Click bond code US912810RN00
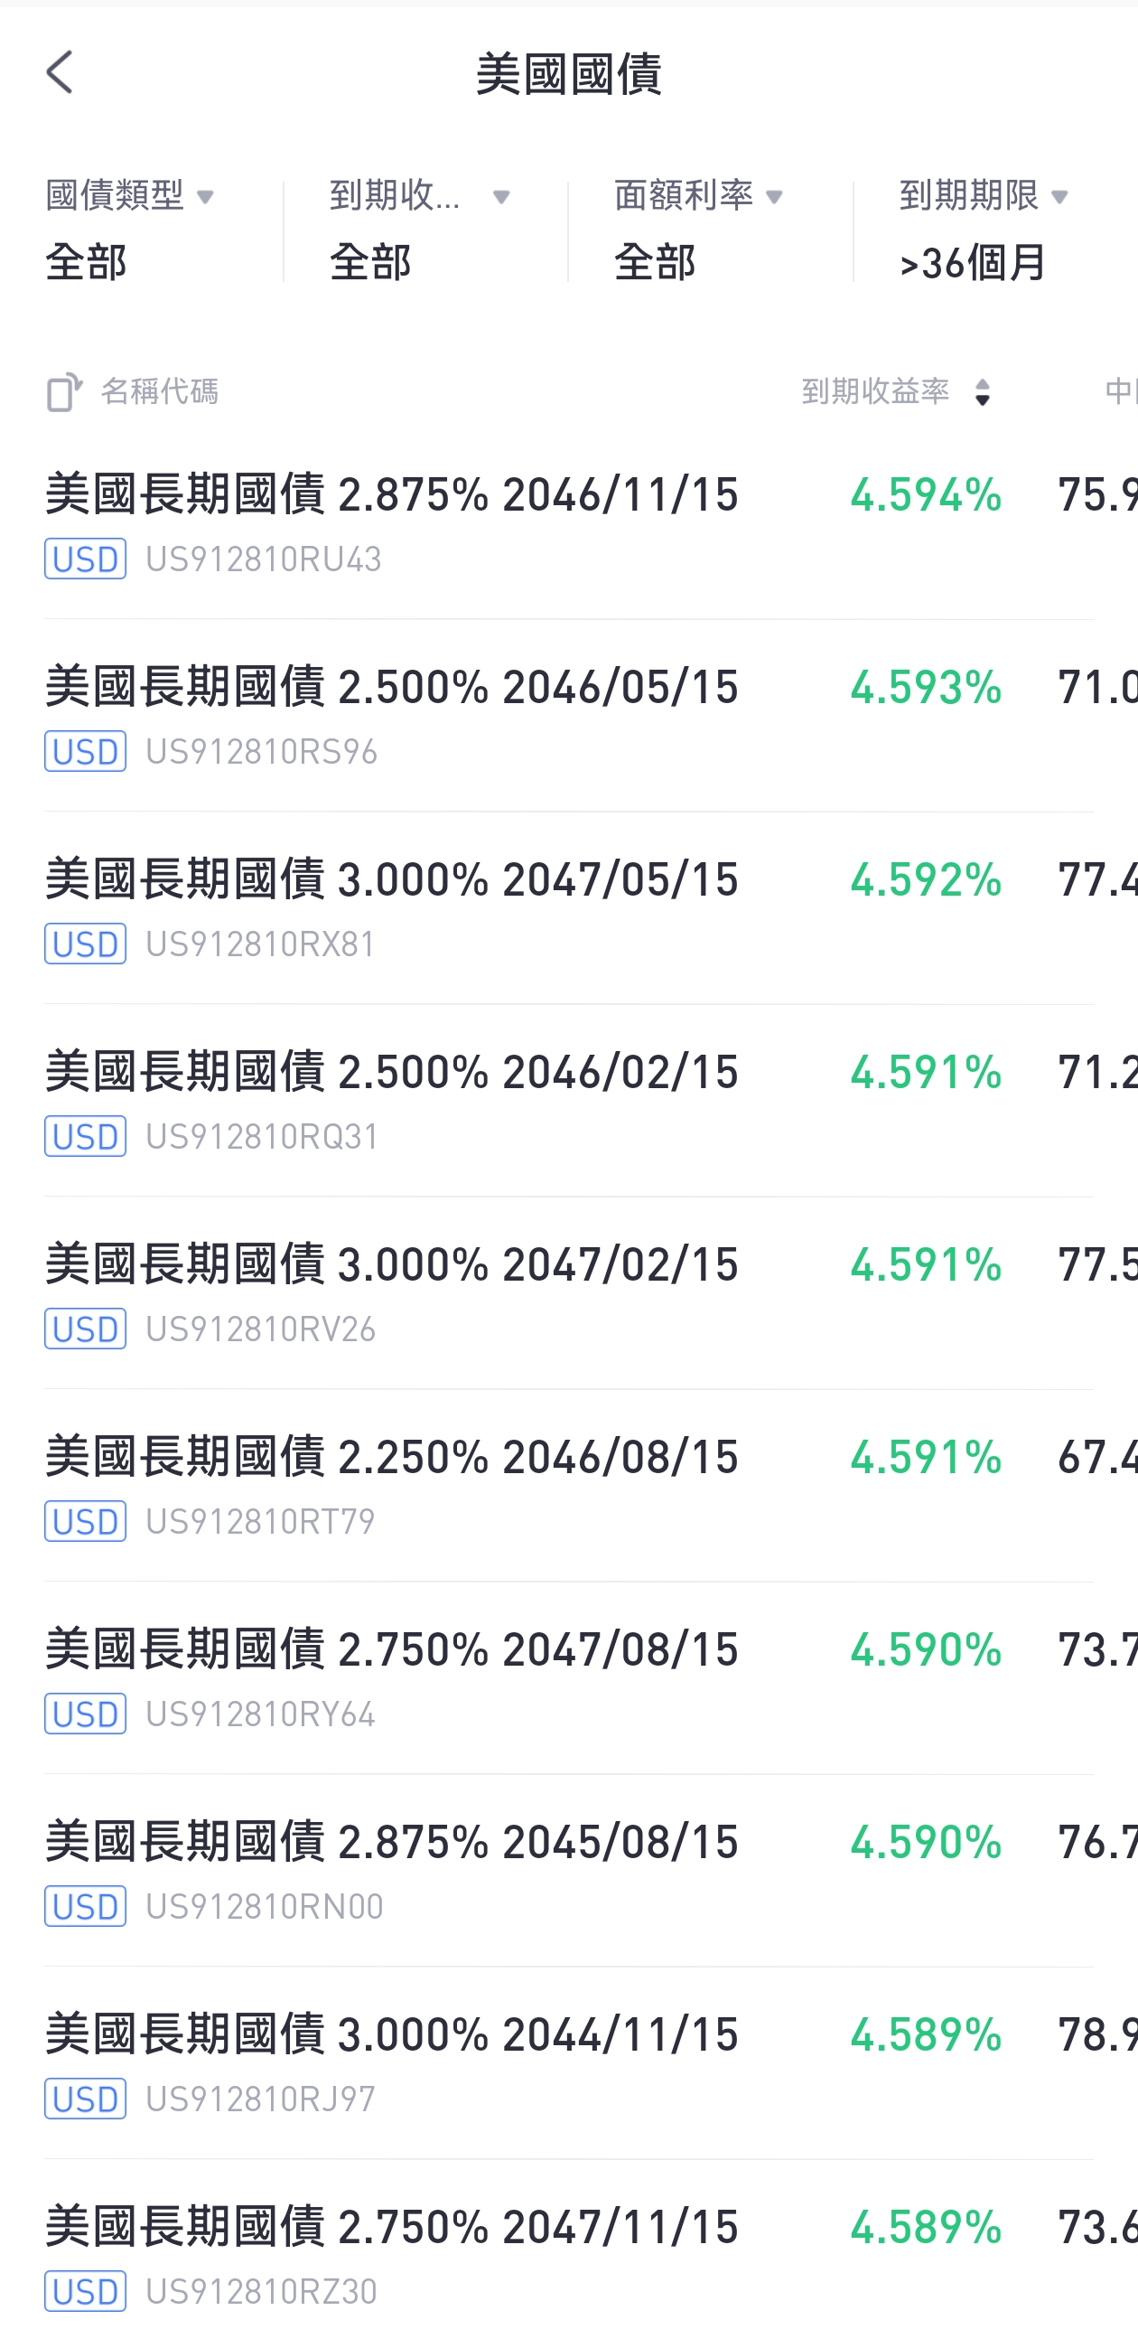The height and width of the screenshot is (2348, 1138). (265, 1907)
